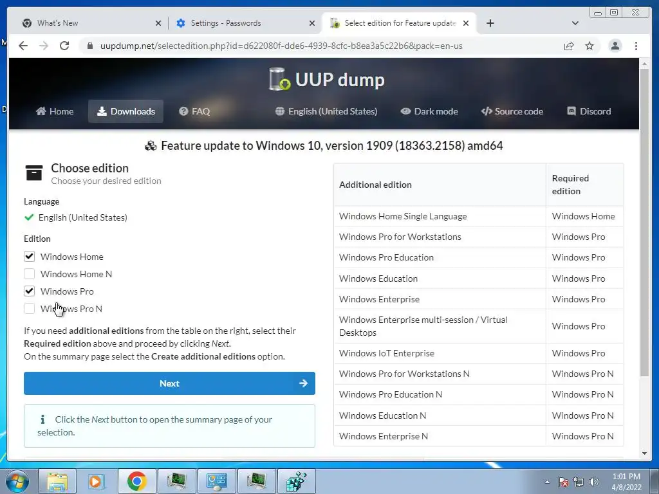659x494 pixels.
Task: Click the 'Required edition' column header
Action: click(584, 185)
